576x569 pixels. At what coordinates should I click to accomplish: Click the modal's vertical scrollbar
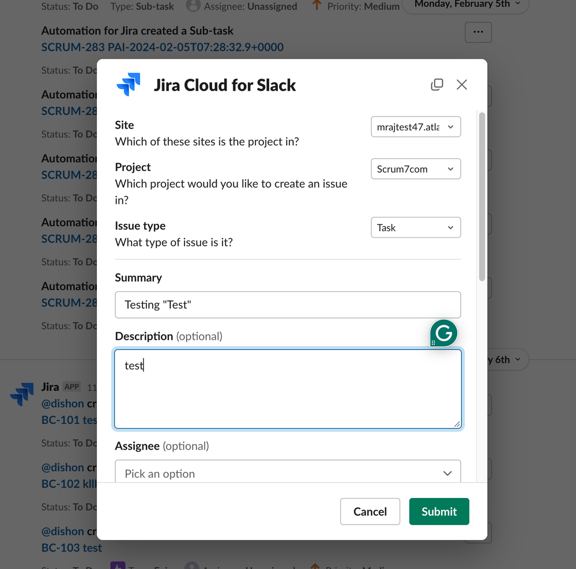click(482, 197)
